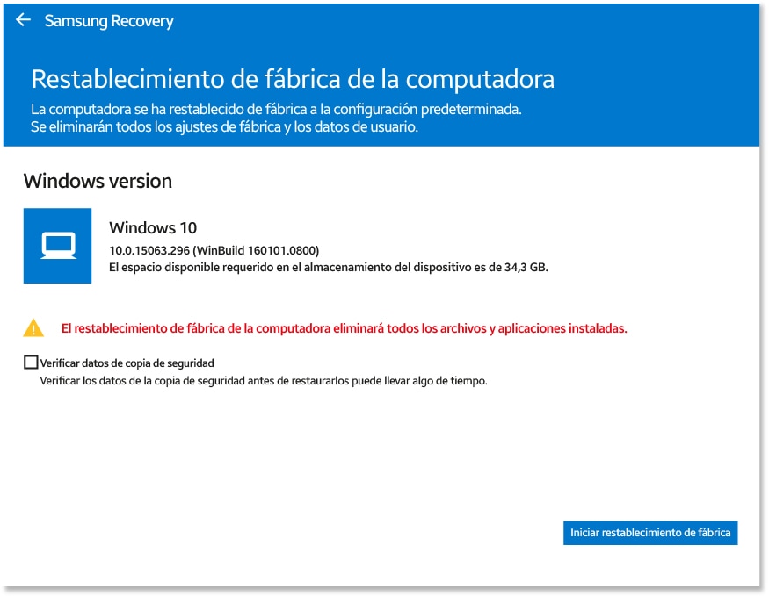Image resolution: width=769 pixels, height=596 pixels.
Task: Click line 'Se eliminarán todos los ajustes'
Action: [x=225, y=127]
